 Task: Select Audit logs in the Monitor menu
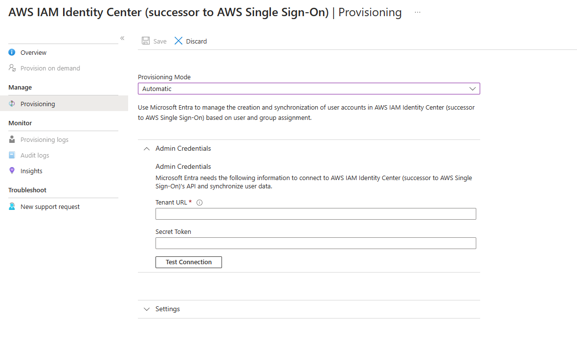click(35, 156)
